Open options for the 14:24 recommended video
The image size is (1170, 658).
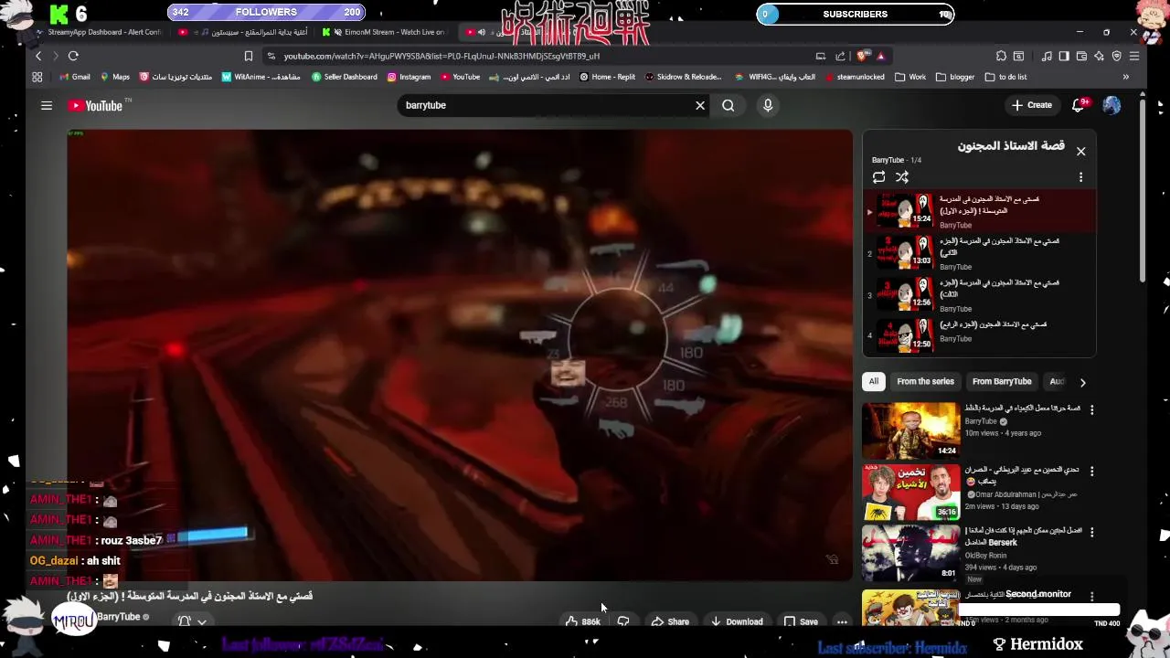tap(1091, 410)
